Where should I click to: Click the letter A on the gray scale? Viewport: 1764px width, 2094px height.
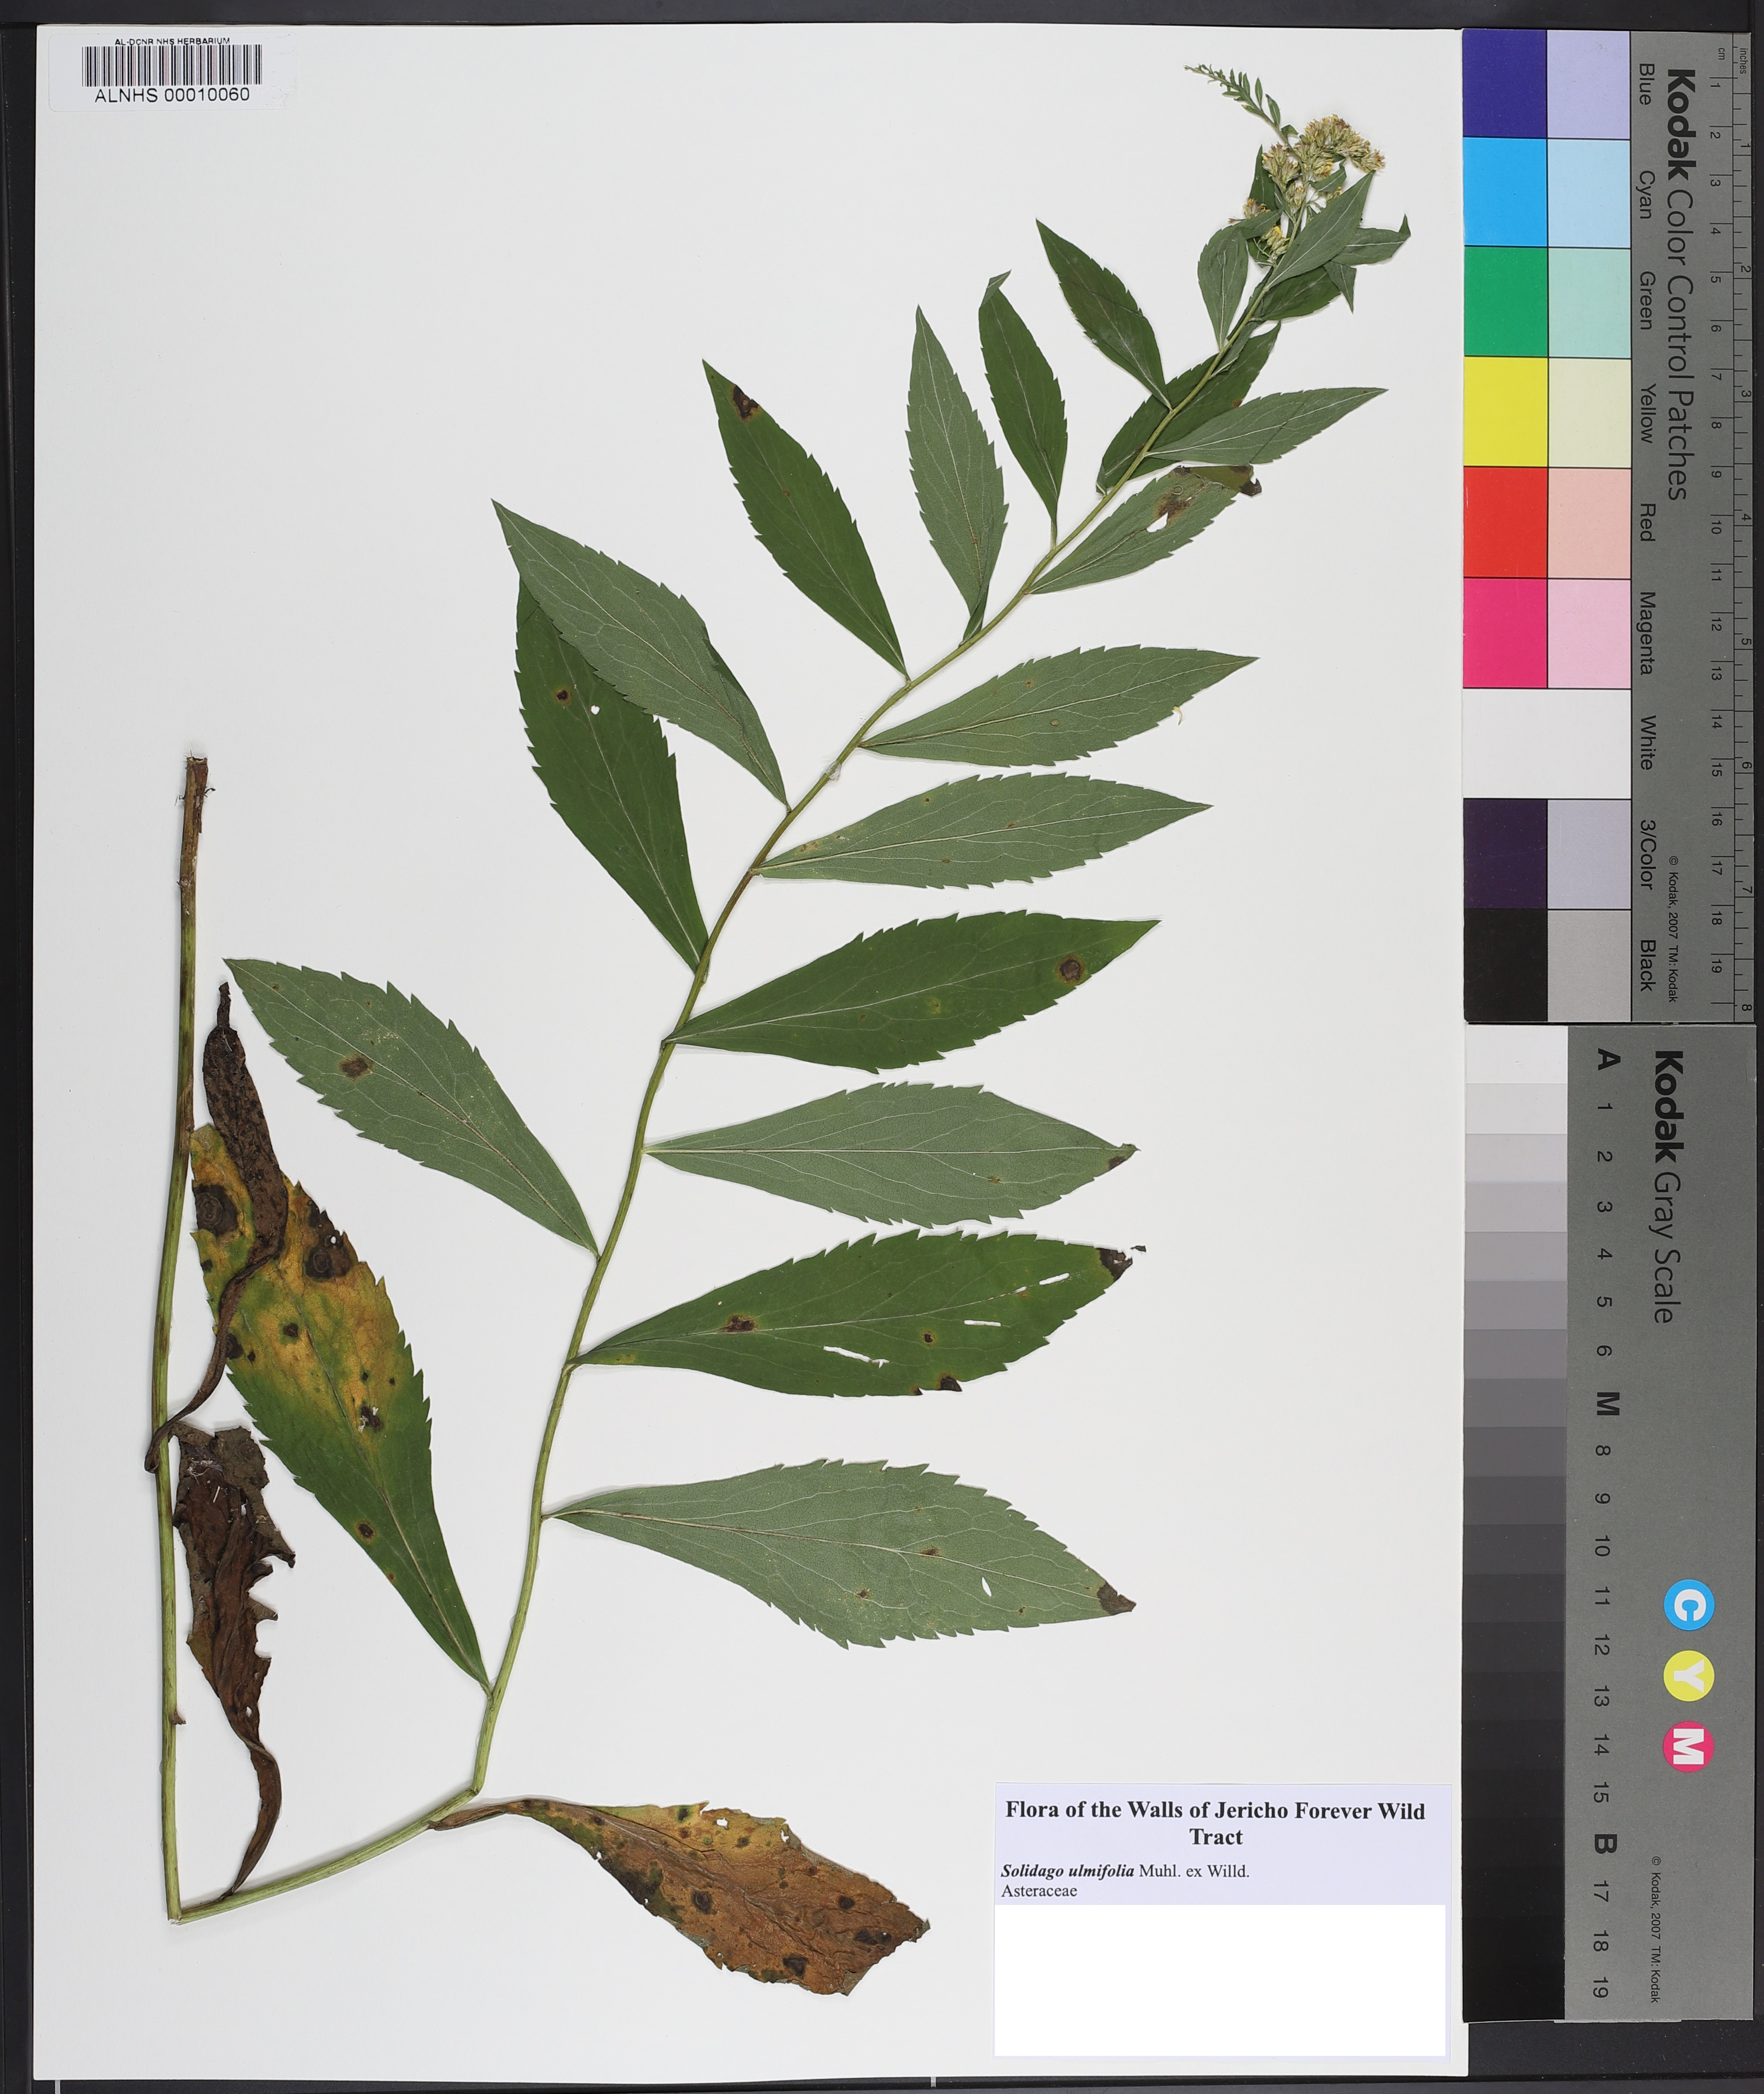point(1607,1059)
